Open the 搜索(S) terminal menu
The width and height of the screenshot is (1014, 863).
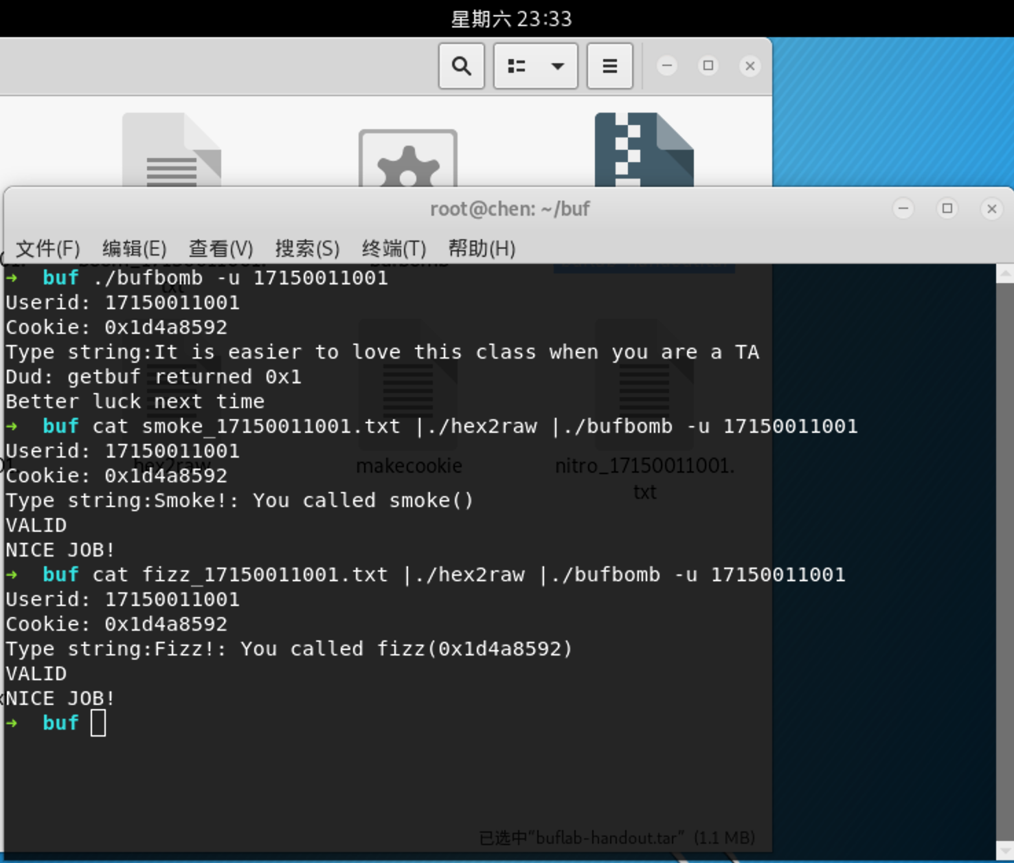coord(307,248)
